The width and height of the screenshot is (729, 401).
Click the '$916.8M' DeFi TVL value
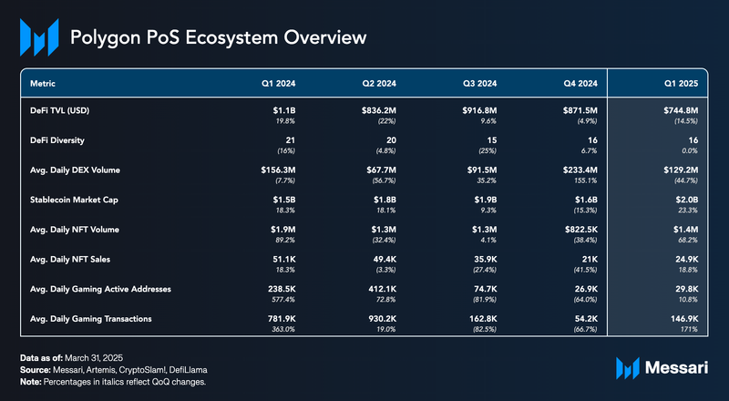479,110
